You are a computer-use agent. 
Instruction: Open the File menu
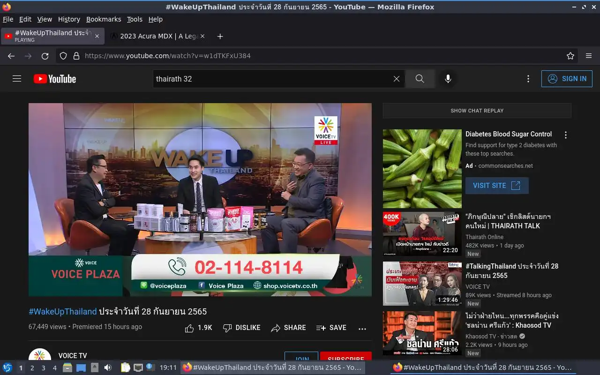(x=8, y=19)
